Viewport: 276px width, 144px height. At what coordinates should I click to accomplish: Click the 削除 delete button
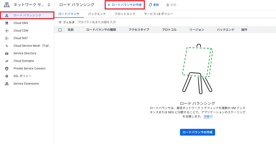click(x=171, y=5)
